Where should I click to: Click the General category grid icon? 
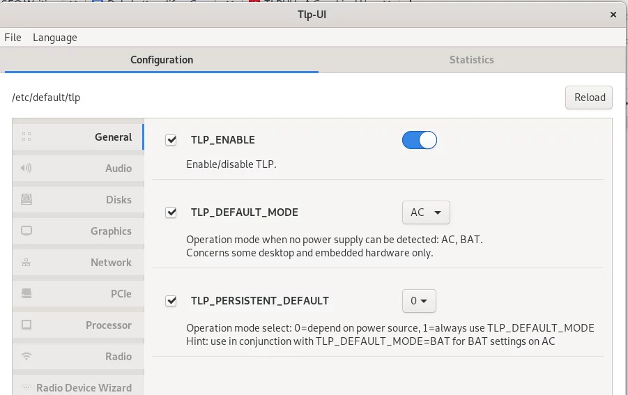coord(26,137)
